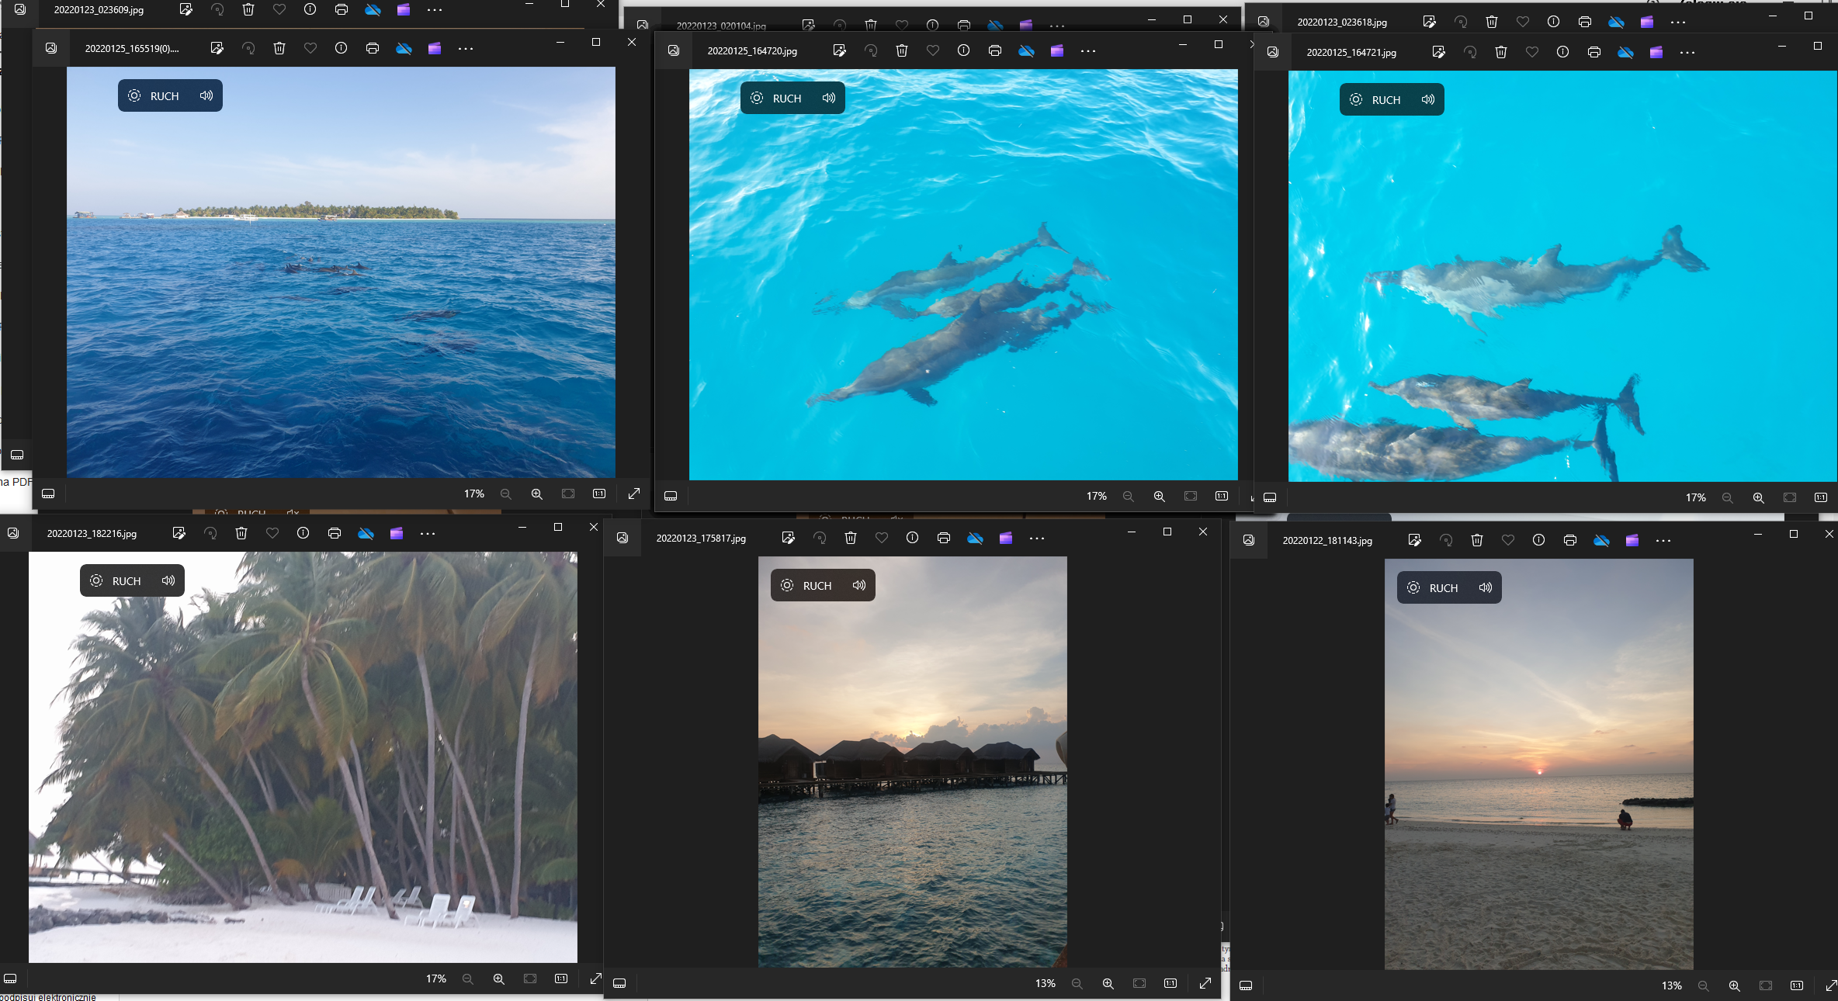
Task: Delete photo 20220125_164720.jpg
Action: click(902, 50)
